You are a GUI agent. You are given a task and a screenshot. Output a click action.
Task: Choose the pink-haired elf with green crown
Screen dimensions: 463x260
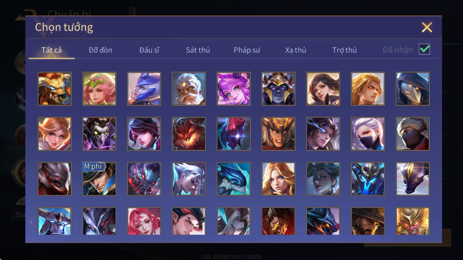tap(99, 89)
